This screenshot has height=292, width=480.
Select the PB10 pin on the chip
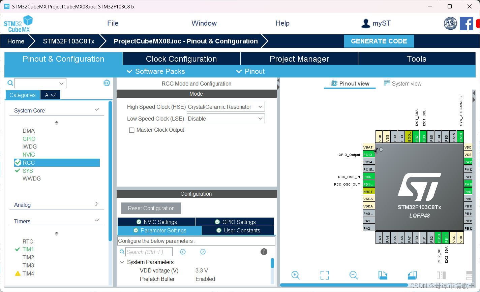[439, 237]
